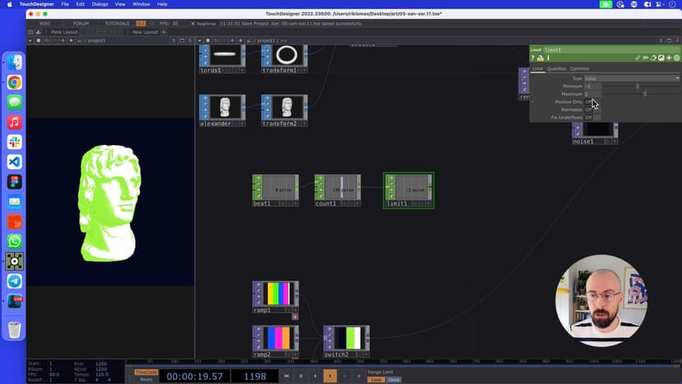Toggle Fix Underflows parameter
Viewport: 682px width, 384px height.
[x=589, y=118]
